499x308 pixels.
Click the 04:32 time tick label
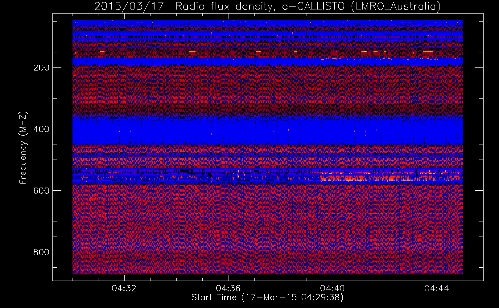click(x=124, y=289)
